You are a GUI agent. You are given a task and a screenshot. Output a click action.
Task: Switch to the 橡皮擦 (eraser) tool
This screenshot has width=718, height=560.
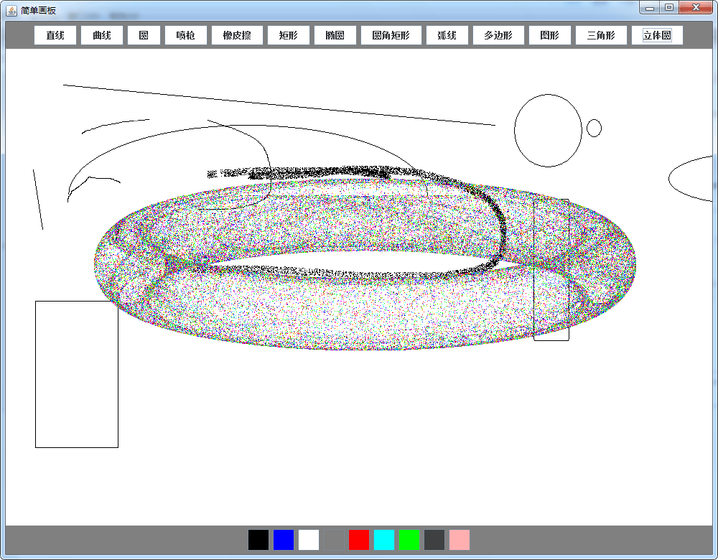tap(237, 35)
